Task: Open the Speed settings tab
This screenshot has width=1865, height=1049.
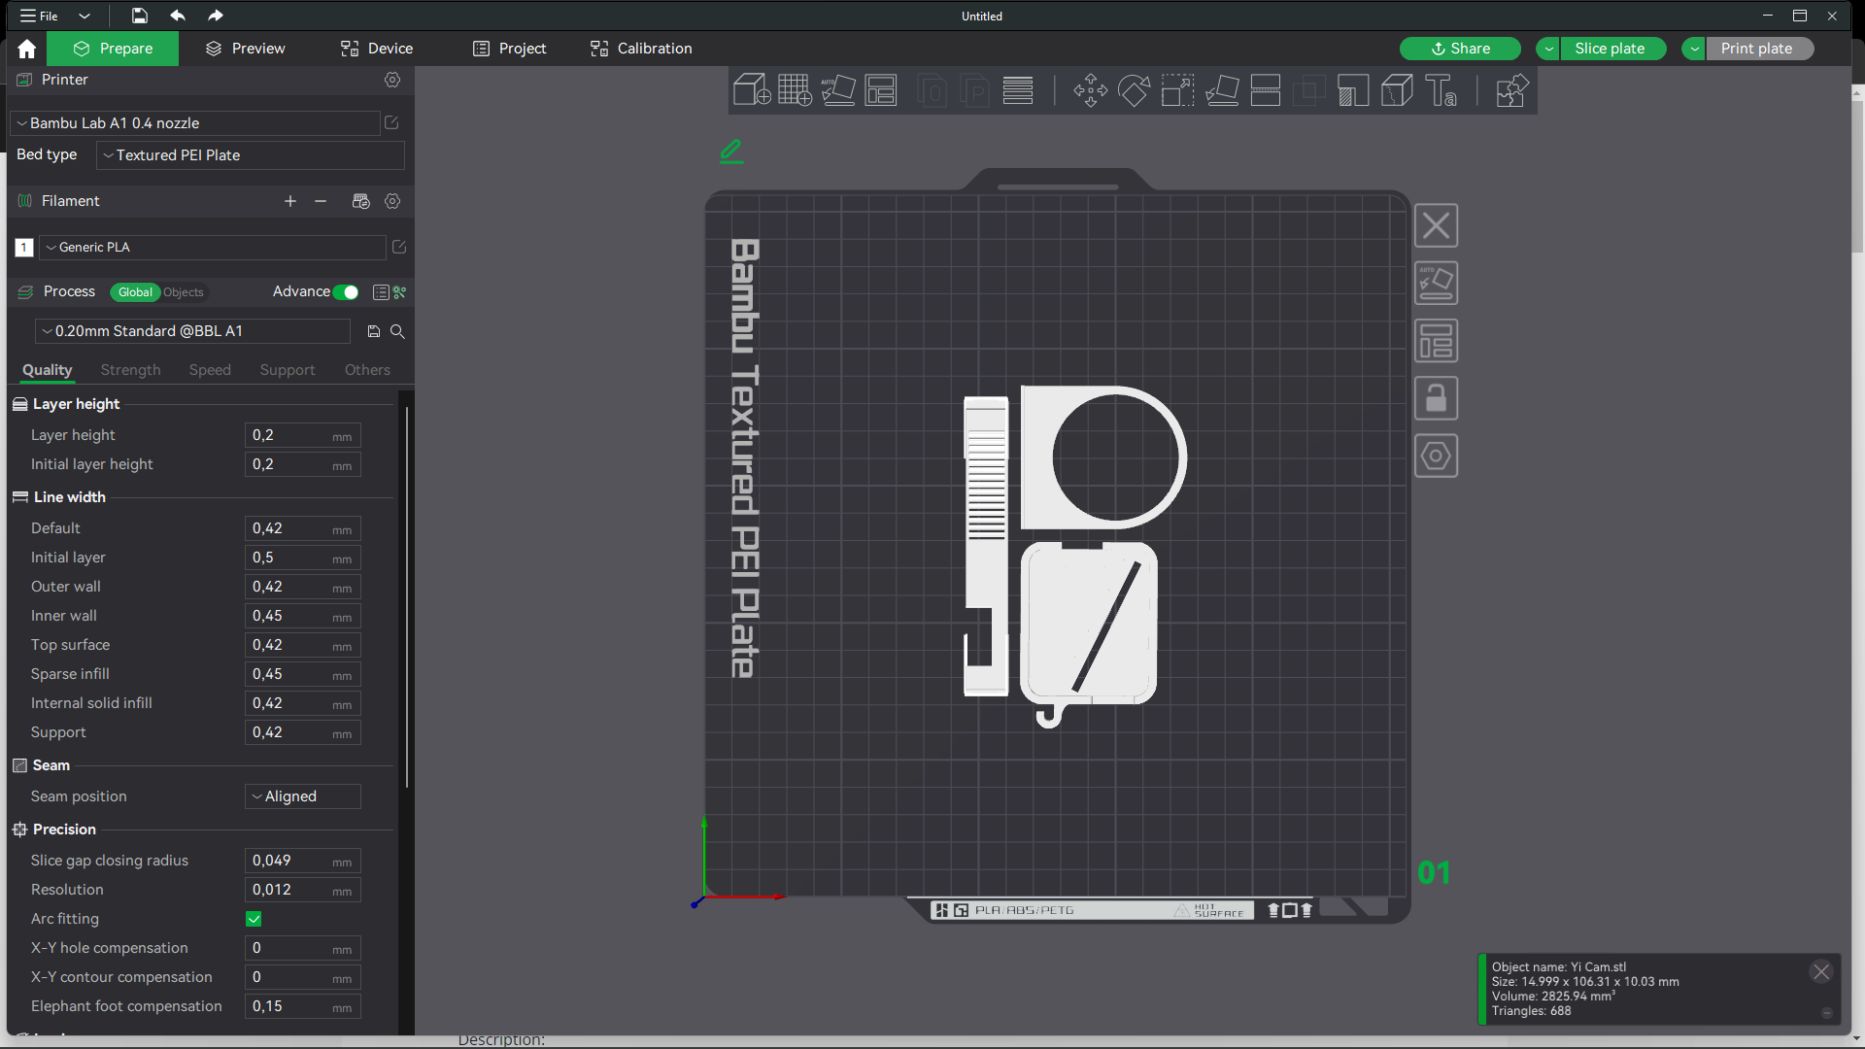Action: coord(210,370)
